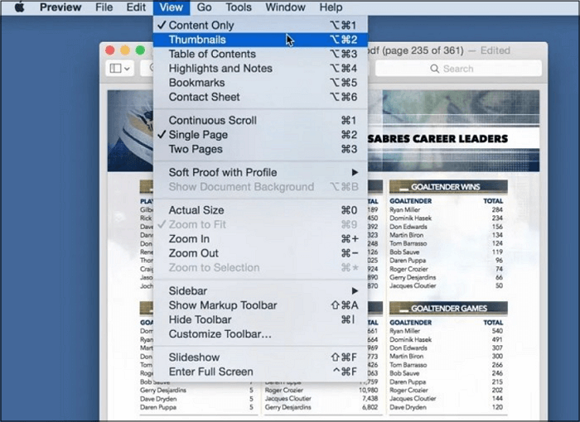Click the green zoom window button

140,50
